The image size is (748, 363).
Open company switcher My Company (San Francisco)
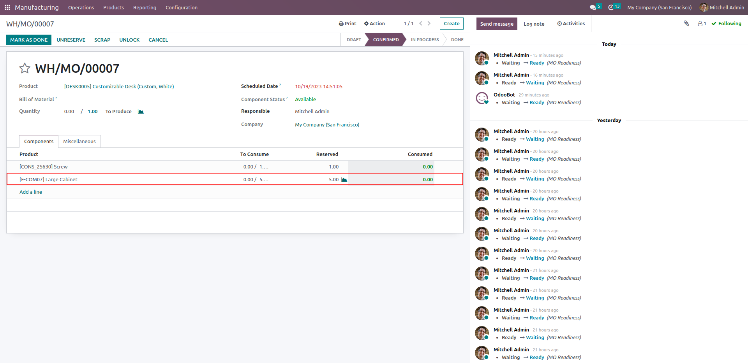tap(660, 7)
